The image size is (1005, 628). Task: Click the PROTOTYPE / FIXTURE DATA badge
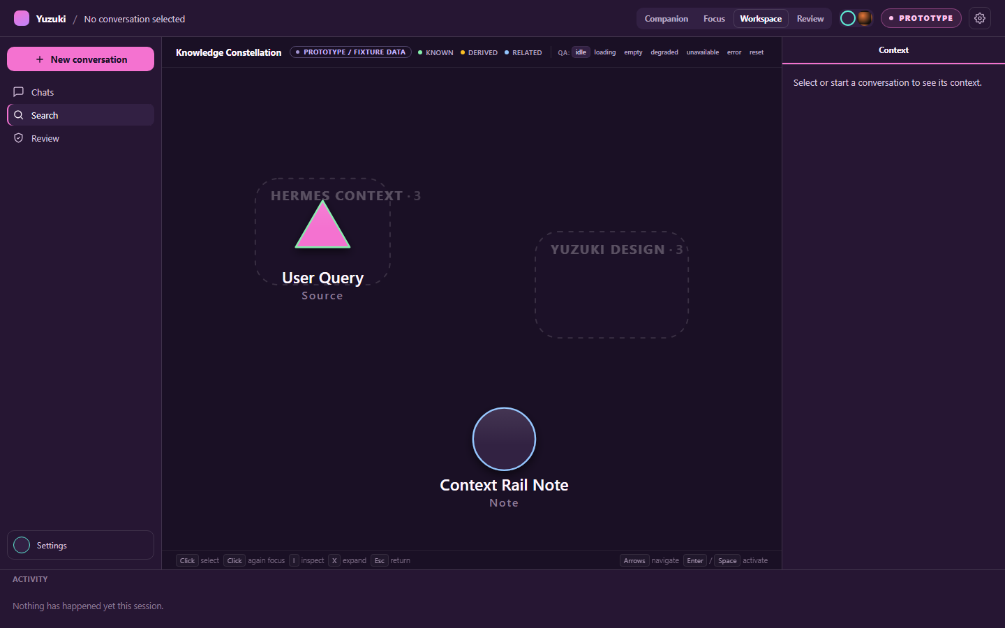coord(350,52)
